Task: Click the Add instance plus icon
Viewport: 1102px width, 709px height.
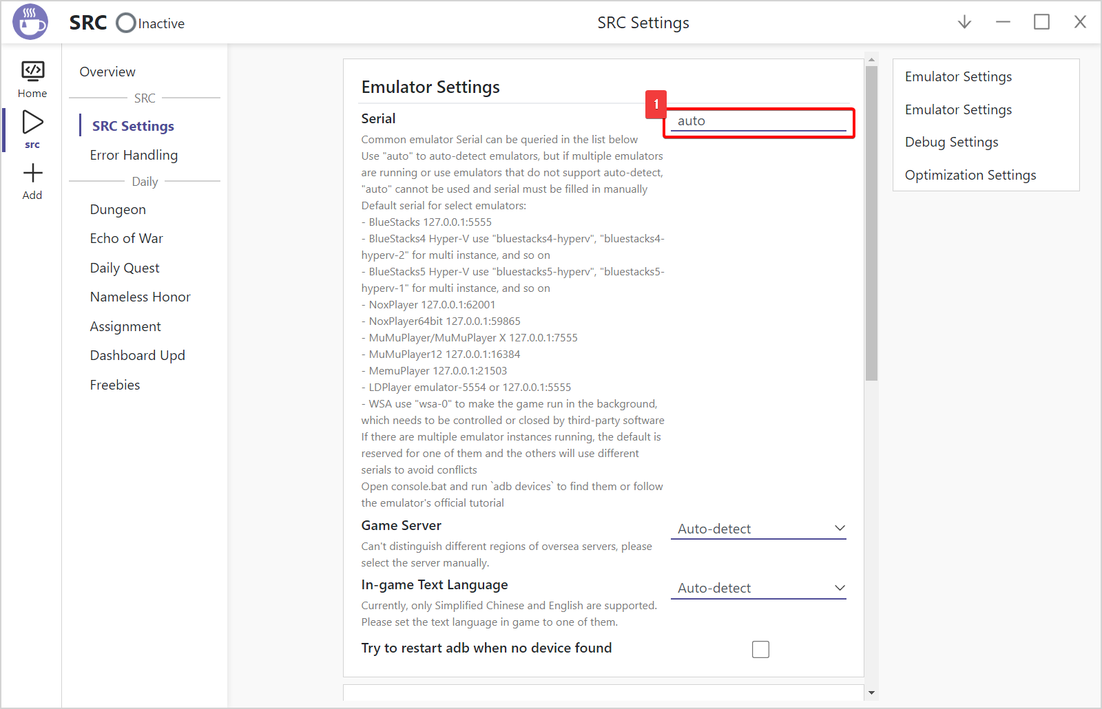Action: 32,173
